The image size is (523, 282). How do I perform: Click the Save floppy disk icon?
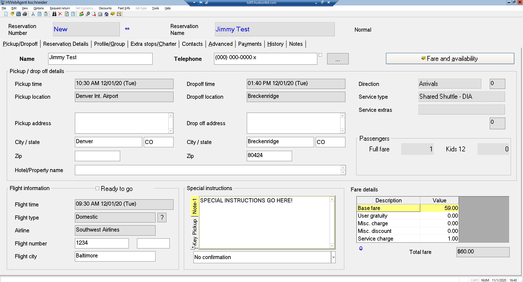(19, 14)
